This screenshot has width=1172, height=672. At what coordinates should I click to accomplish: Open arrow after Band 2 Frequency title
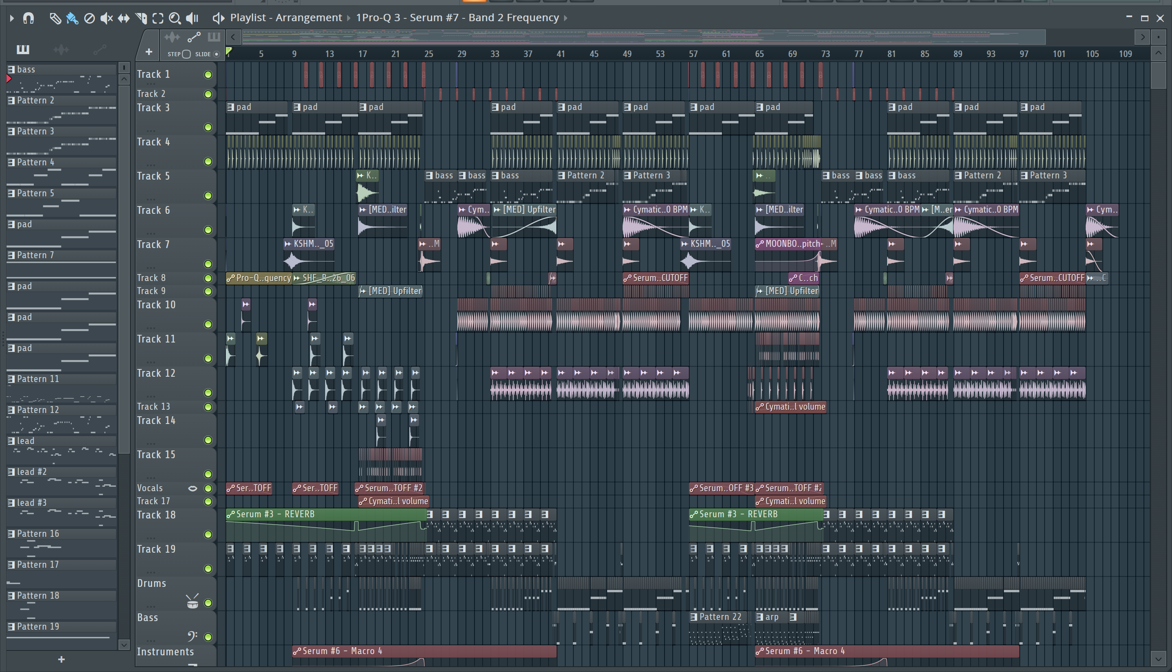(x=566, y=18)
